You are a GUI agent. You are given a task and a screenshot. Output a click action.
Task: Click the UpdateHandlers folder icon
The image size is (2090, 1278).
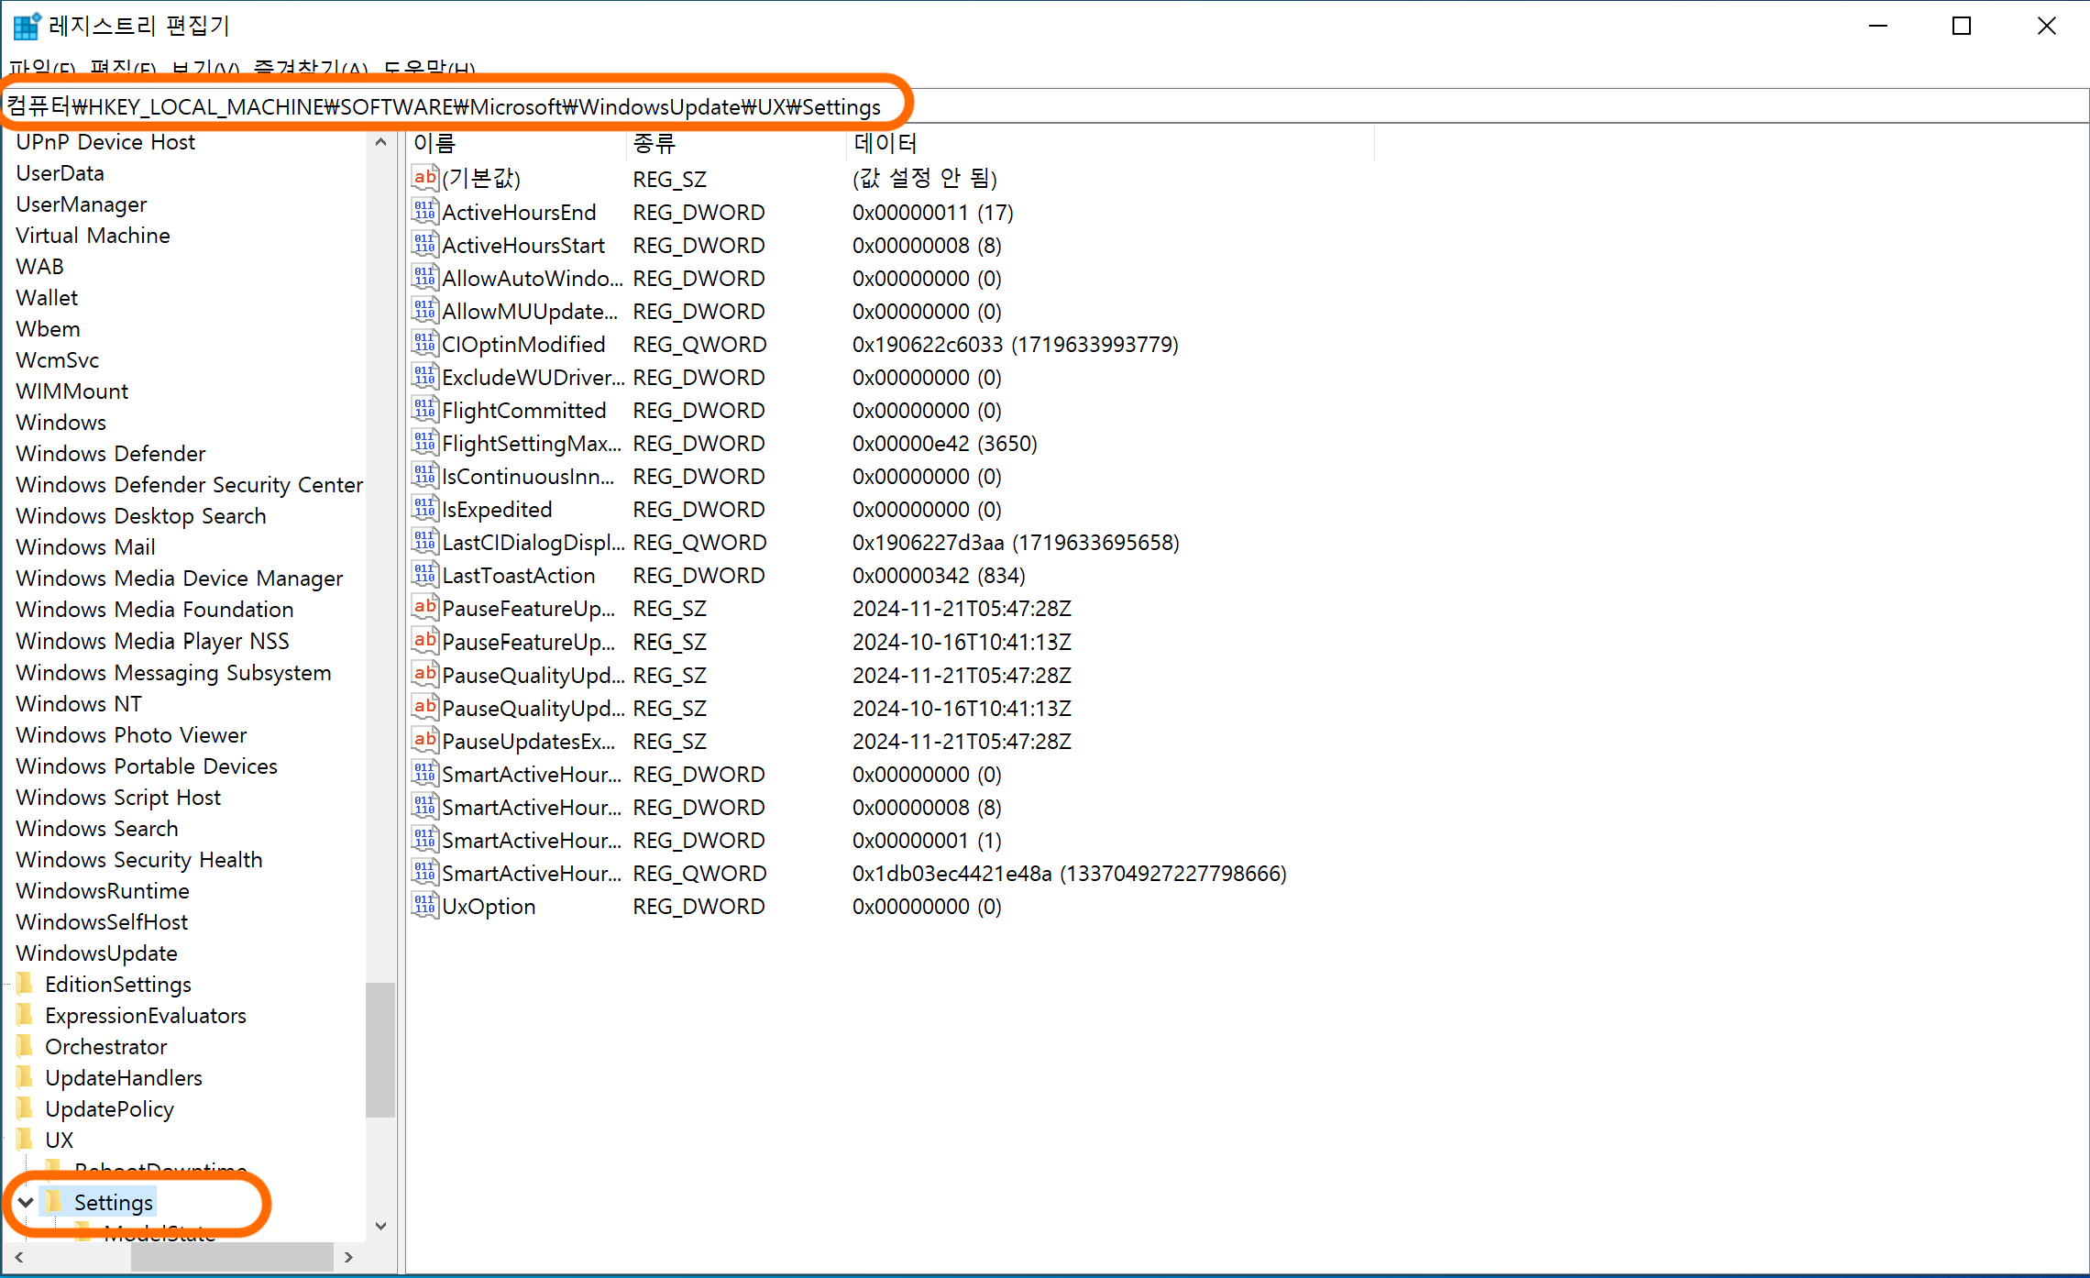pyautogui.click(x=26, y=1077)
